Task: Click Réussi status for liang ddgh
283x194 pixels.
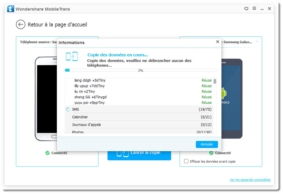Action: click(207, 80)
